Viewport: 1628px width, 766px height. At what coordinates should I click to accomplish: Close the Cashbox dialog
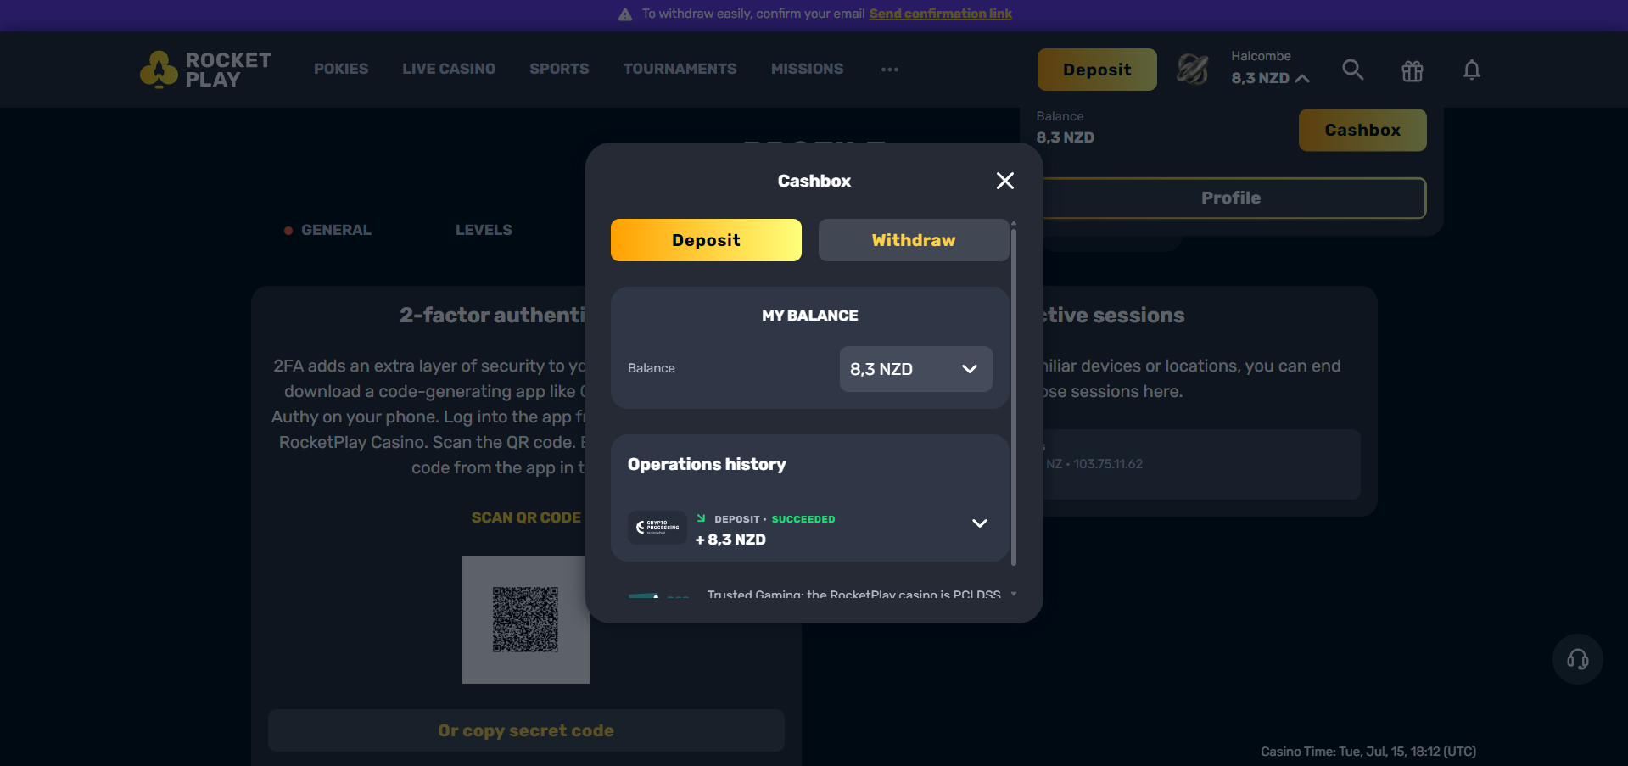click(1004, 181)
